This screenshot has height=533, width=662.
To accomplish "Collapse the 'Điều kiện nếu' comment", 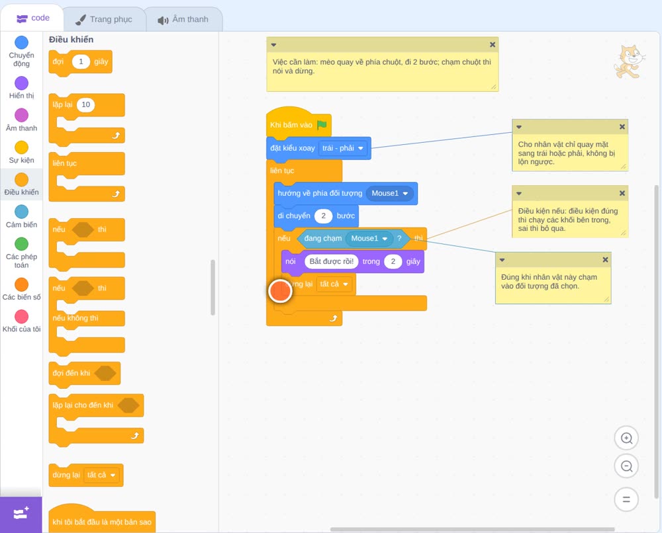I will [x=519, y=194].
